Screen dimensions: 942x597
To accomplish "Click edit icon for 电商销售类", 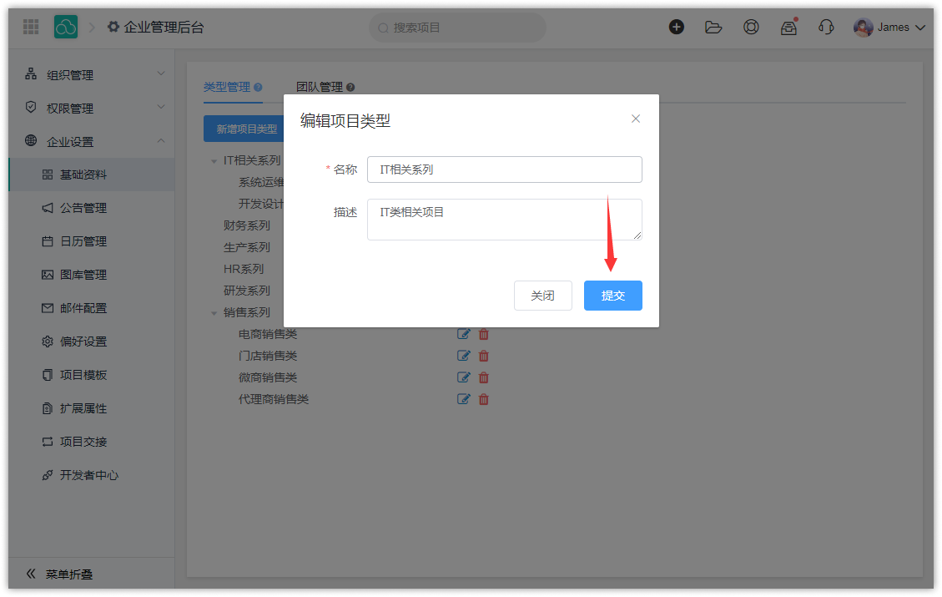I will pos(464,334).
